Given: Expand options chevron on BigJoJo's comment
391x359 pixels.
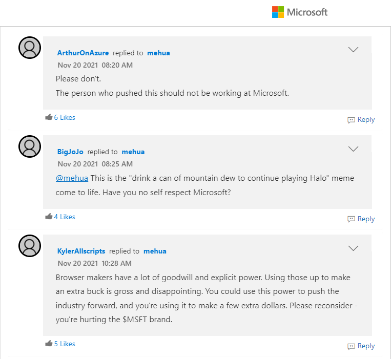Looking at the screenshot, I should click(353, 149).
